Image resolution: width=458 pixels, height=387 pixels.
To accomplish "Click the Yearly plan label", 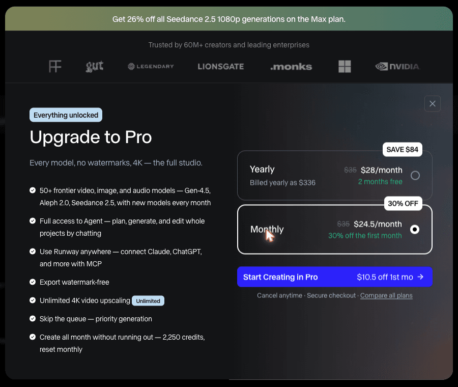I will coord(262,170).
